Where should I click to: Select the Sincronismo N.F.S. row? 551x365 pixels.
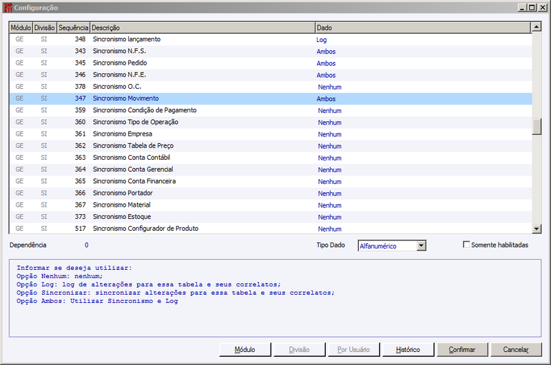click(271, 51)
